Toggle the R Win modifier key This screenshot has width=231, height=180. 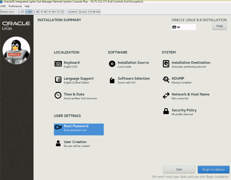click(52, 12)
